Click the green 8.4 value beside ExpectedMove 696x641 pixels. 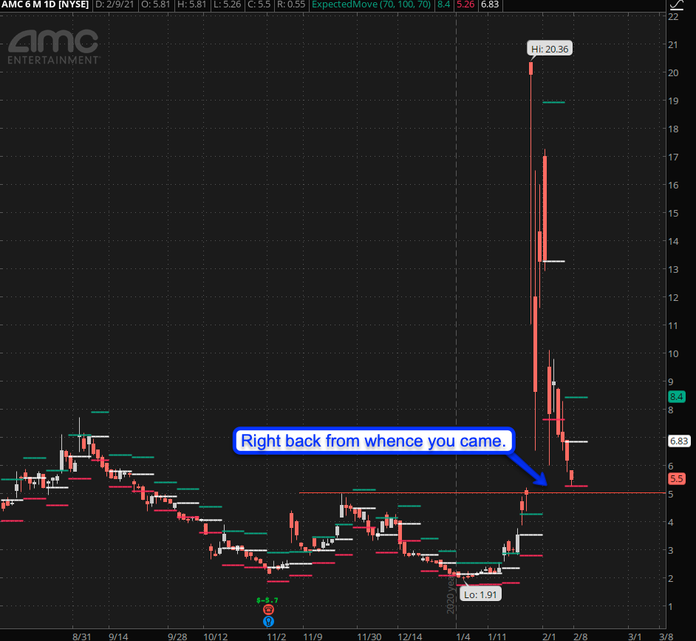click(x=443, y=4)
